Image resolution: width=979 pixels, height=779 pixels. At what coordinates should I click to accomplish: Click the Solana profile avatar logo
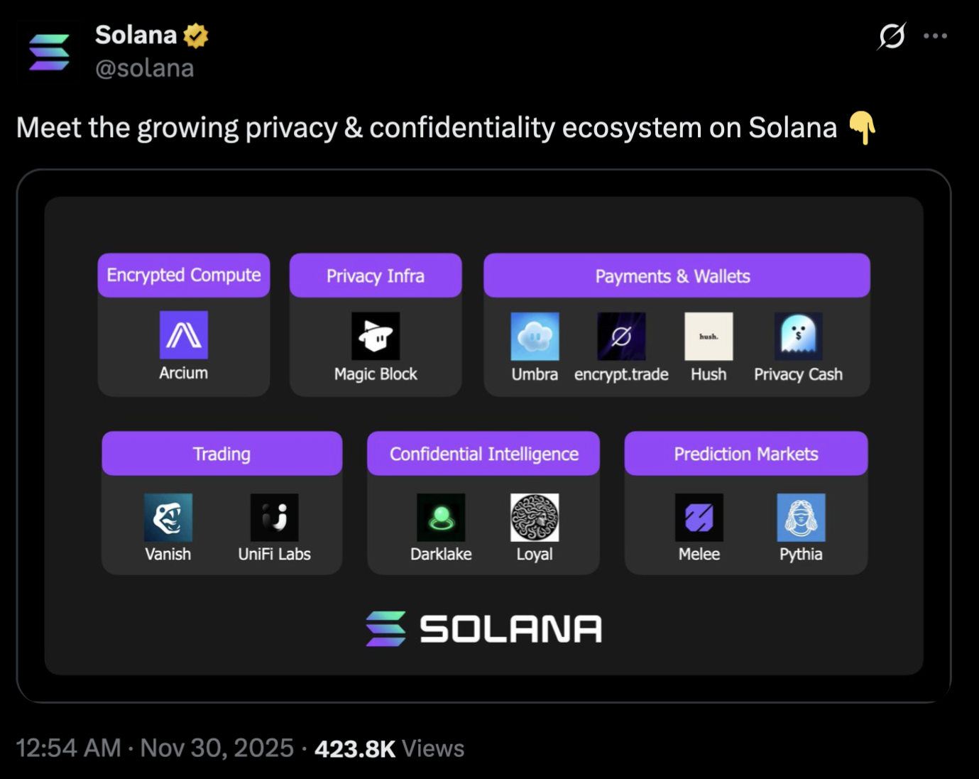49,53
